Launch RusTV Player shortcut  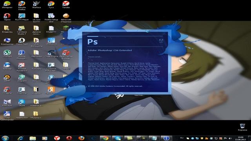22,17
